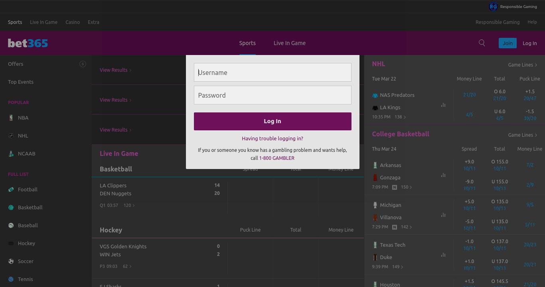The width and height of the screenshot is (545, 287).
Task: Bet NAS Predators money line 21/20
Action: click(x=469, y=95)
